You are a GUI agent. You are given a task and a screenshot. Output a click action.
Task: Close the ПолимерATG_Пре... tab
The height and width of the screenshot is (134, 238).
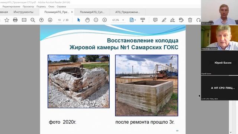(x=72, y=12)
